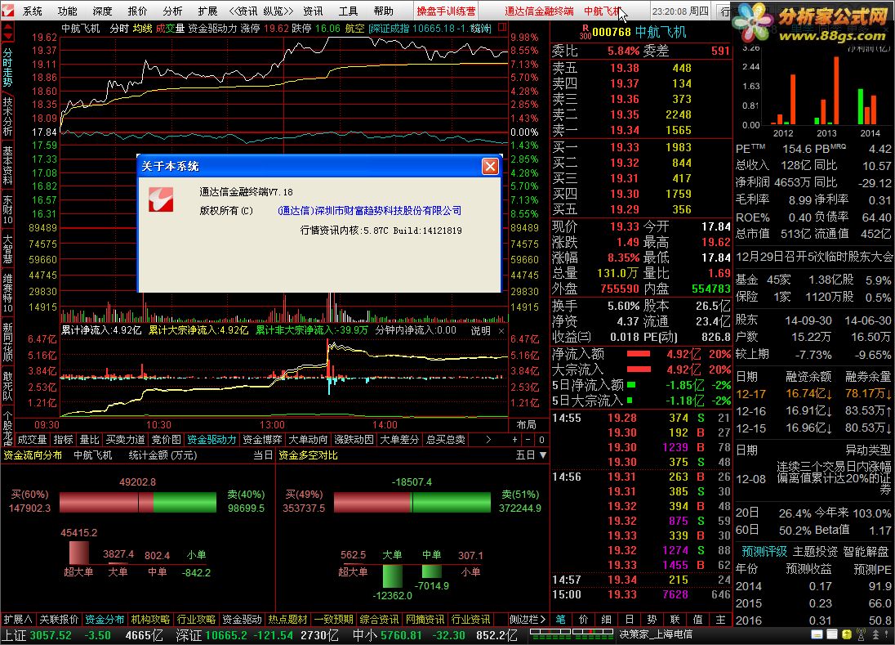Switch to the 成交量 indicator tab
The width and height of the screenshot is (895, 645).
[x=32, y=439]
